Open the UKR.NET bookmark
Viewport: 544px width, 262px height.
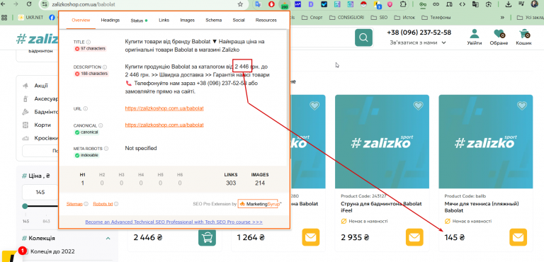pos(30,18)
